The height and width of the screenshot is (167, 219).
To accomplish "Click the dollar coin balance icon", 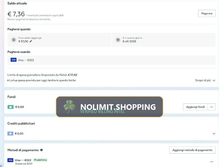I will click(14, 40).
